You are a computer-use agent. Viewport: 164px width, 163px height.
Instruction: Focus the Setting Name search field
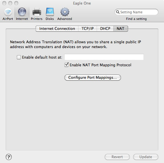(x=136, y=12)
